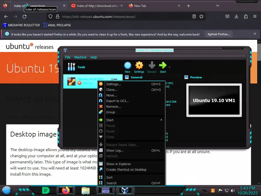Choose Settings... in the context menu

pyautogui.click(x=132, y=84)
